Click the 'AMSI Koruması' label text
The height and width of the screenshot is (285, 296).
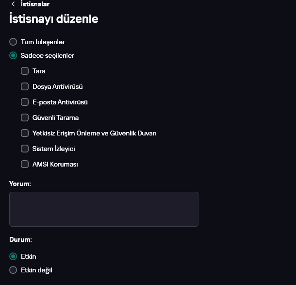point(55,164)
